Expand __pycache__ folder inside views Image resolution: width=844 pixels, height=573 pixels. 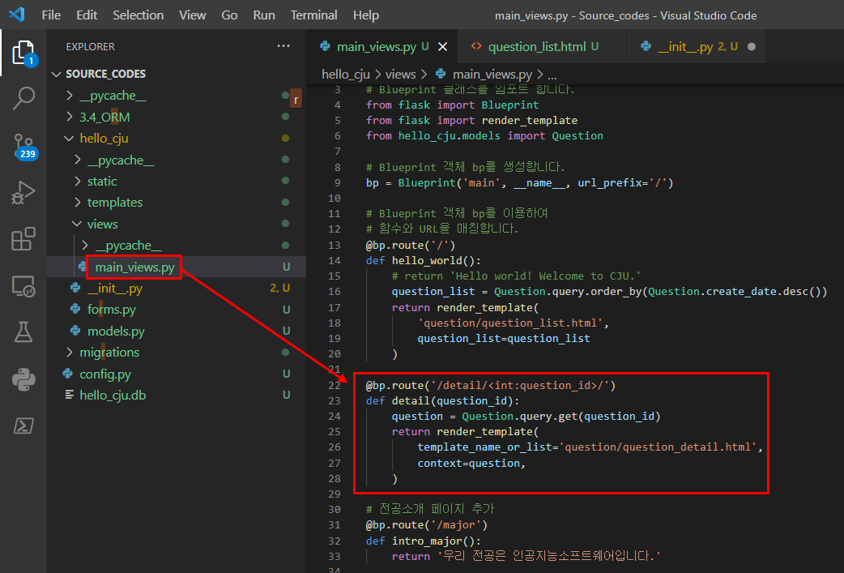[x=85, y=245]
